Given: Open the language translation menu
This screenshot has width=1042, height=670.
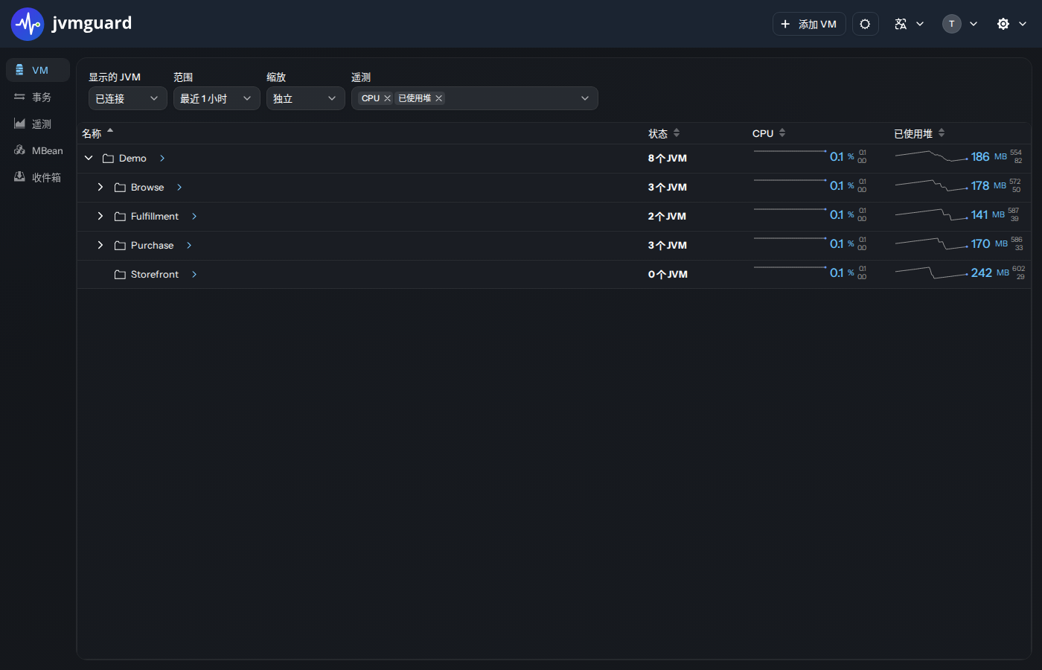Looking at the screenshot, I should tap(909, 24).
